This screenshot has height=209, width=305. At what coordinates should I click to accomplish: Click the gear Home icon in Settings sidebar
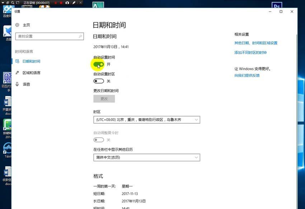pos(17,25)
